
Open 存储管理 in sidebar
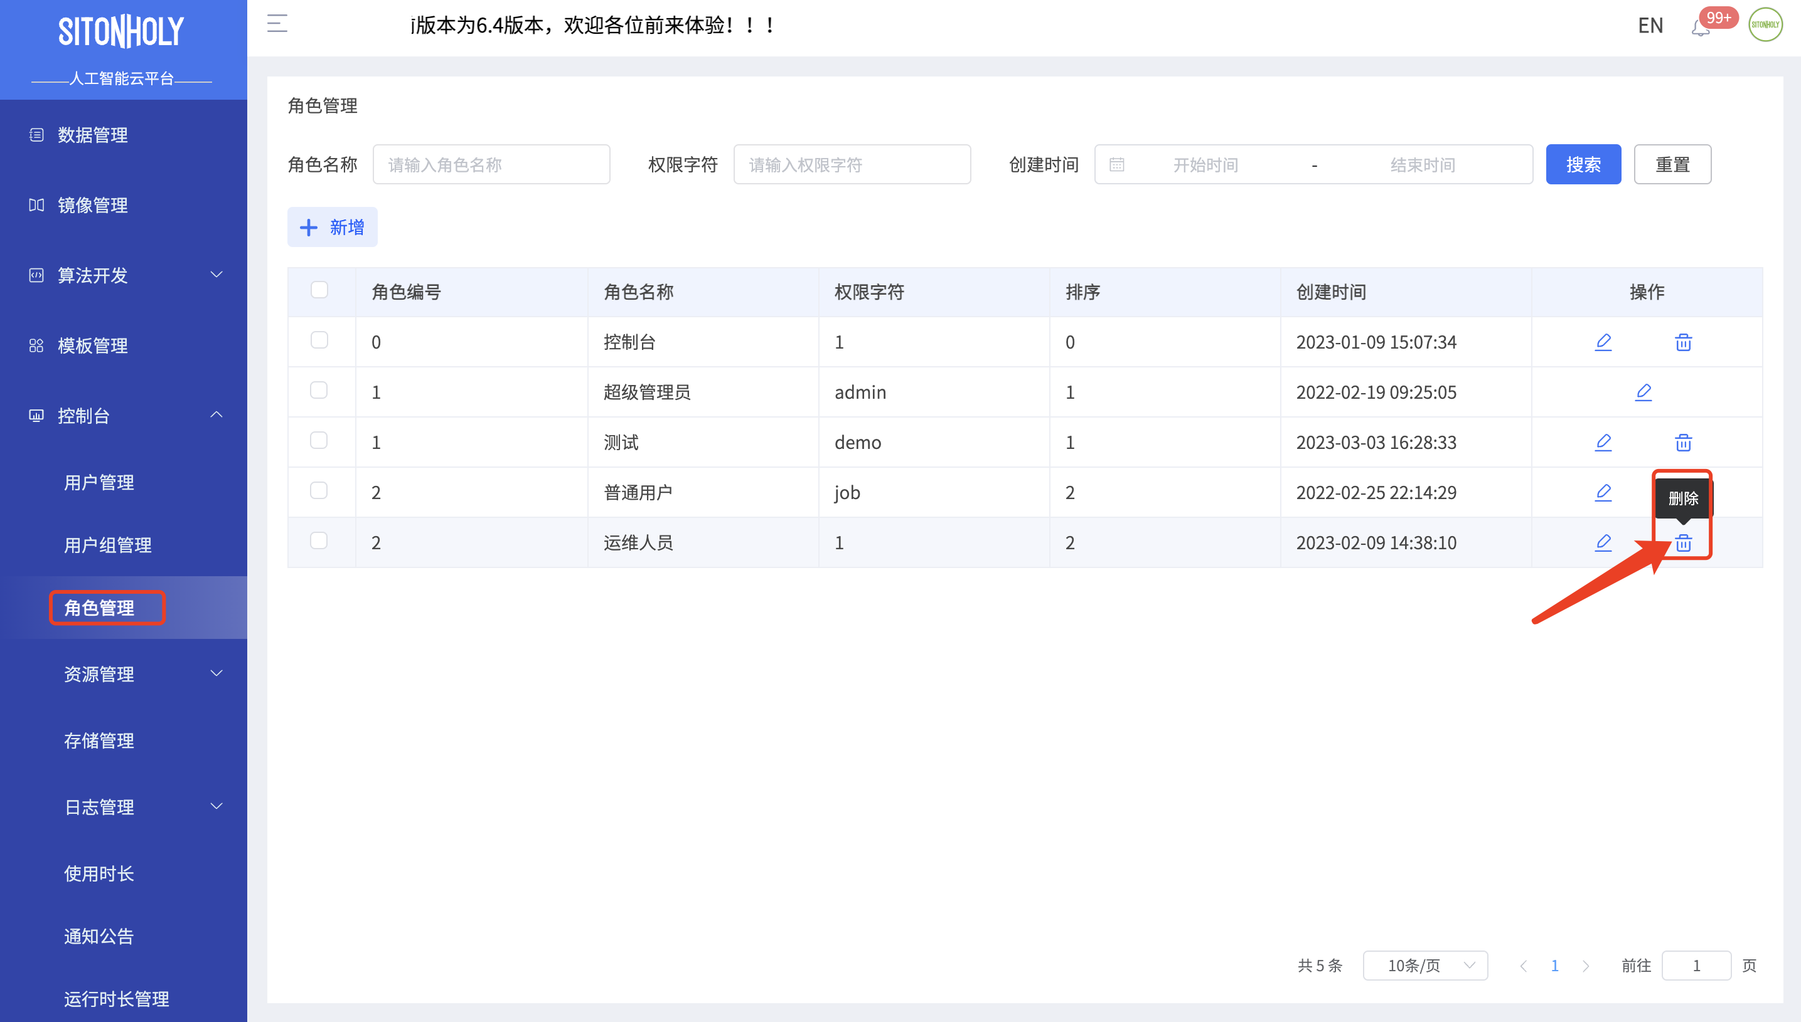[x=99, y=740]
